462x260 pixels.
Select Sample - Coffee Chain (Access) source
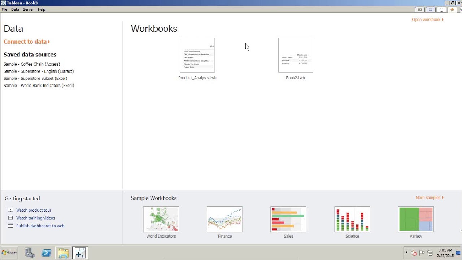(32, 64)
